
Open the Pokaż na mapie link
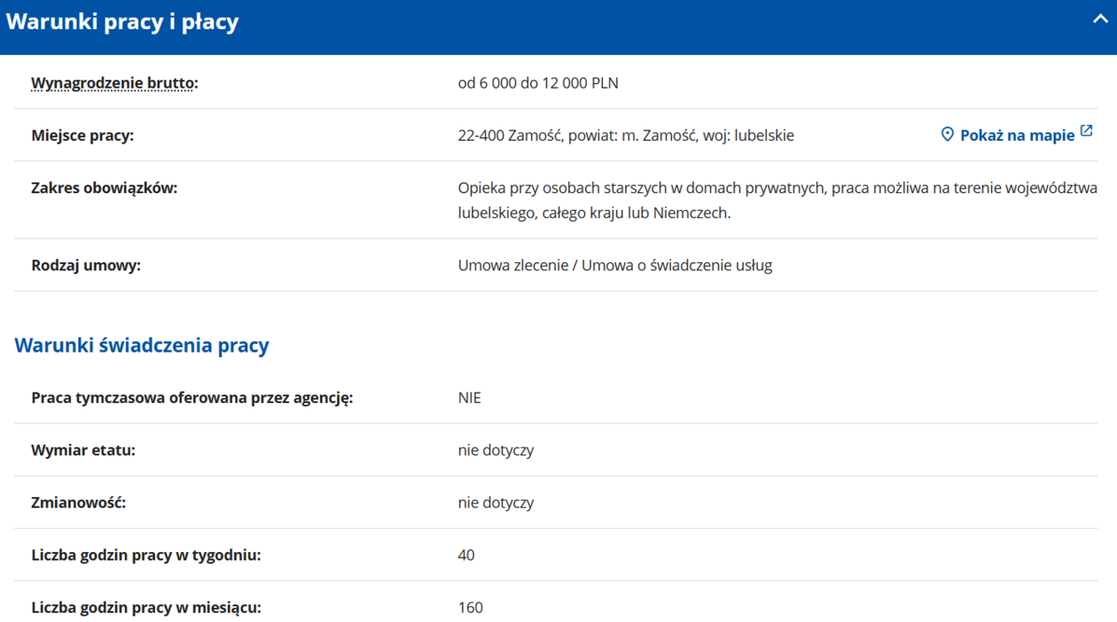click(x=1017, y=136)
